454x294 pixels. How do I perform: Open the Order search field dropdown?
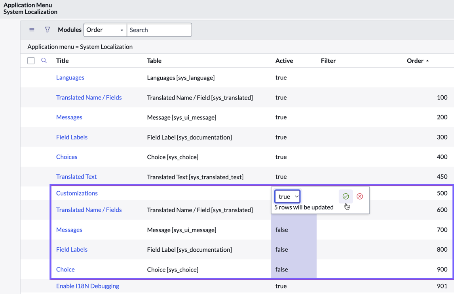(105, 30)
